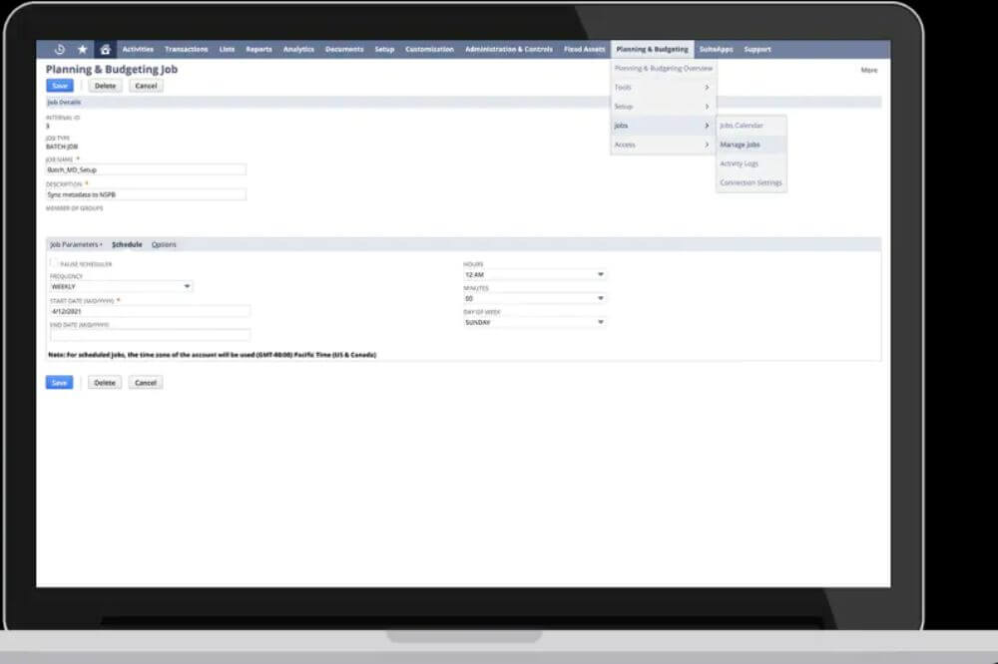Go to the dashboard using the home icon
The image size is (998, 664).
tap(106, 48)
